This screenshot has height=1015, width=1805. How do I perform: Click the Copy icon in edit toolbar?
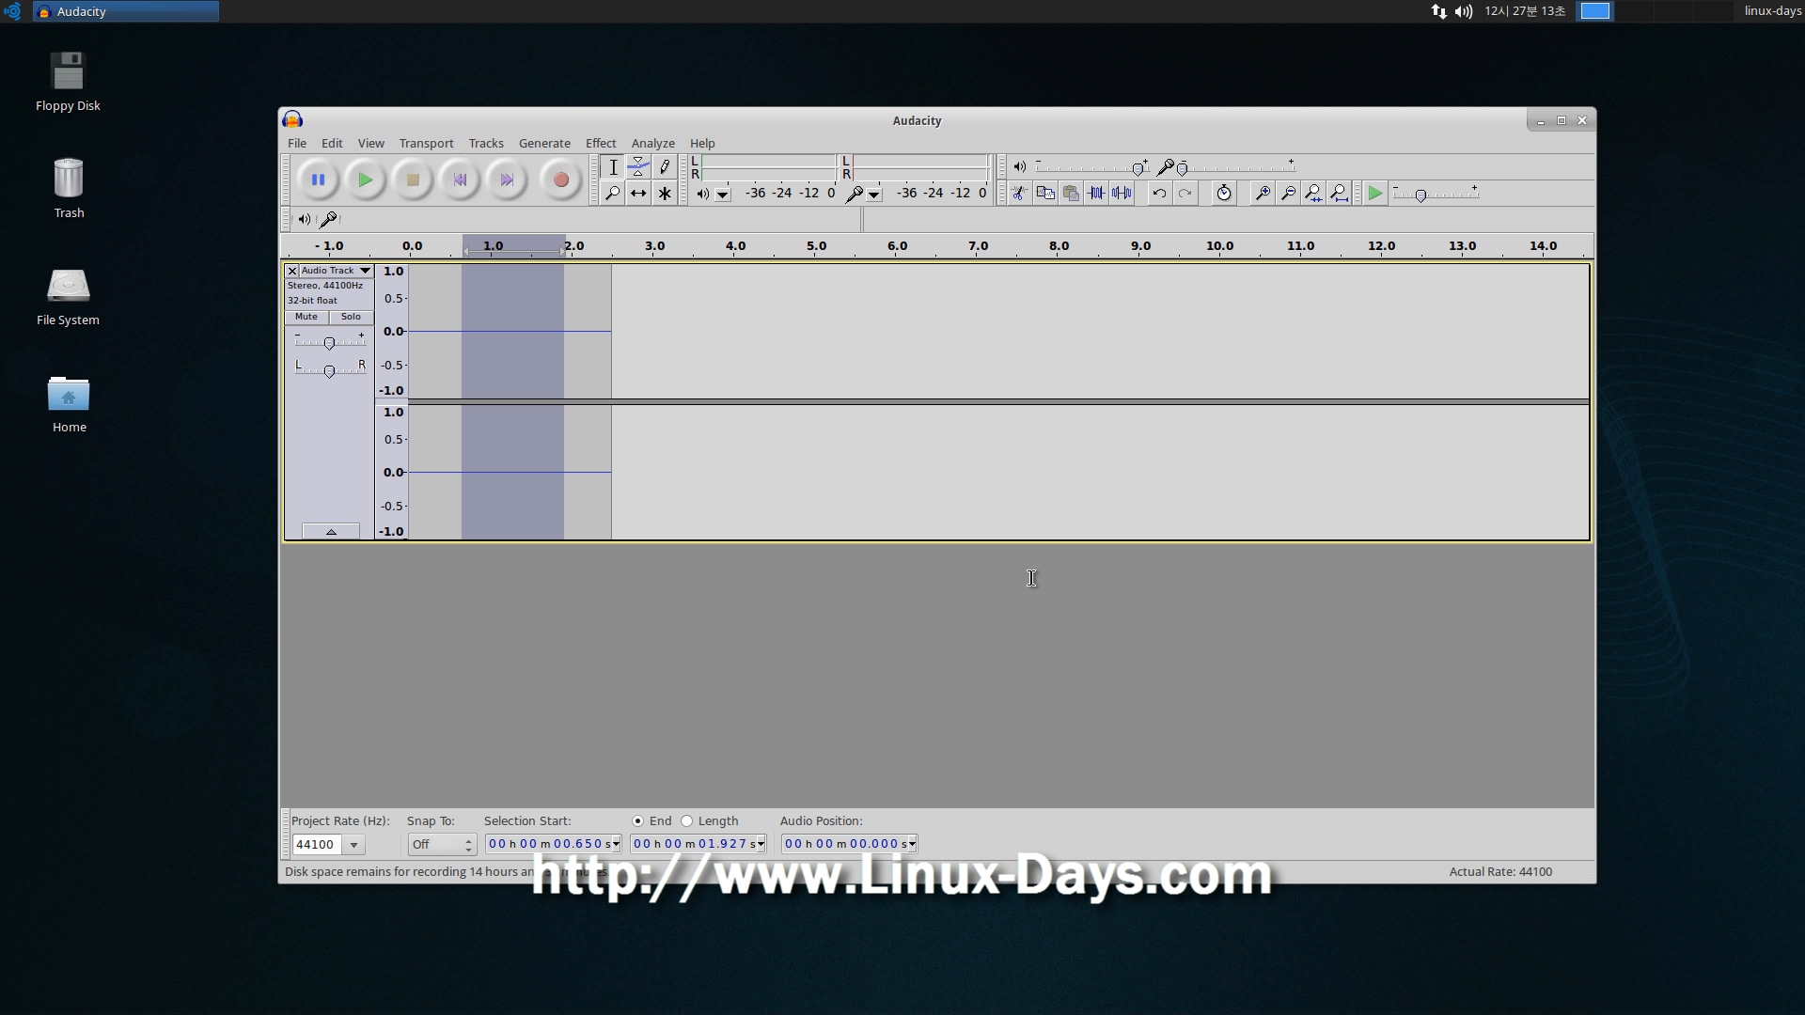1044,193
